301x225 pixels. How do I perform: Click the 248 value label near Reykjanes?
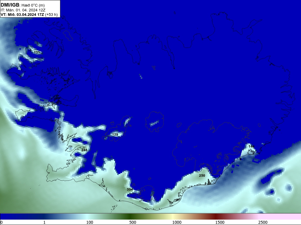[x=84, y=150]
